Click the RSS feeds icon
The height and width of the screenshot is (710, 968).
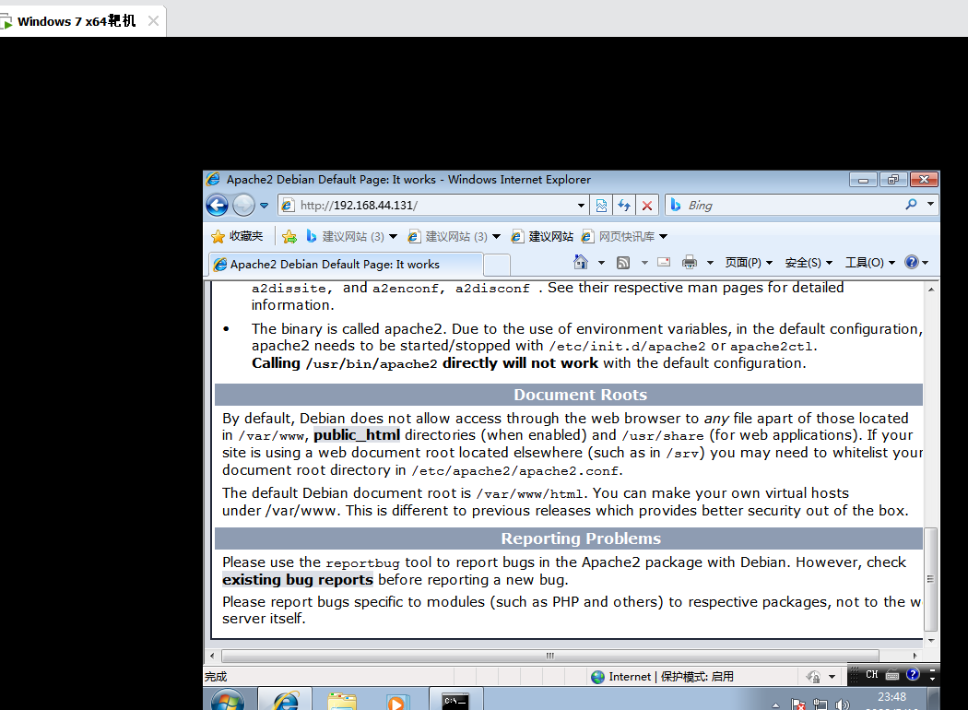pos(623,263)
